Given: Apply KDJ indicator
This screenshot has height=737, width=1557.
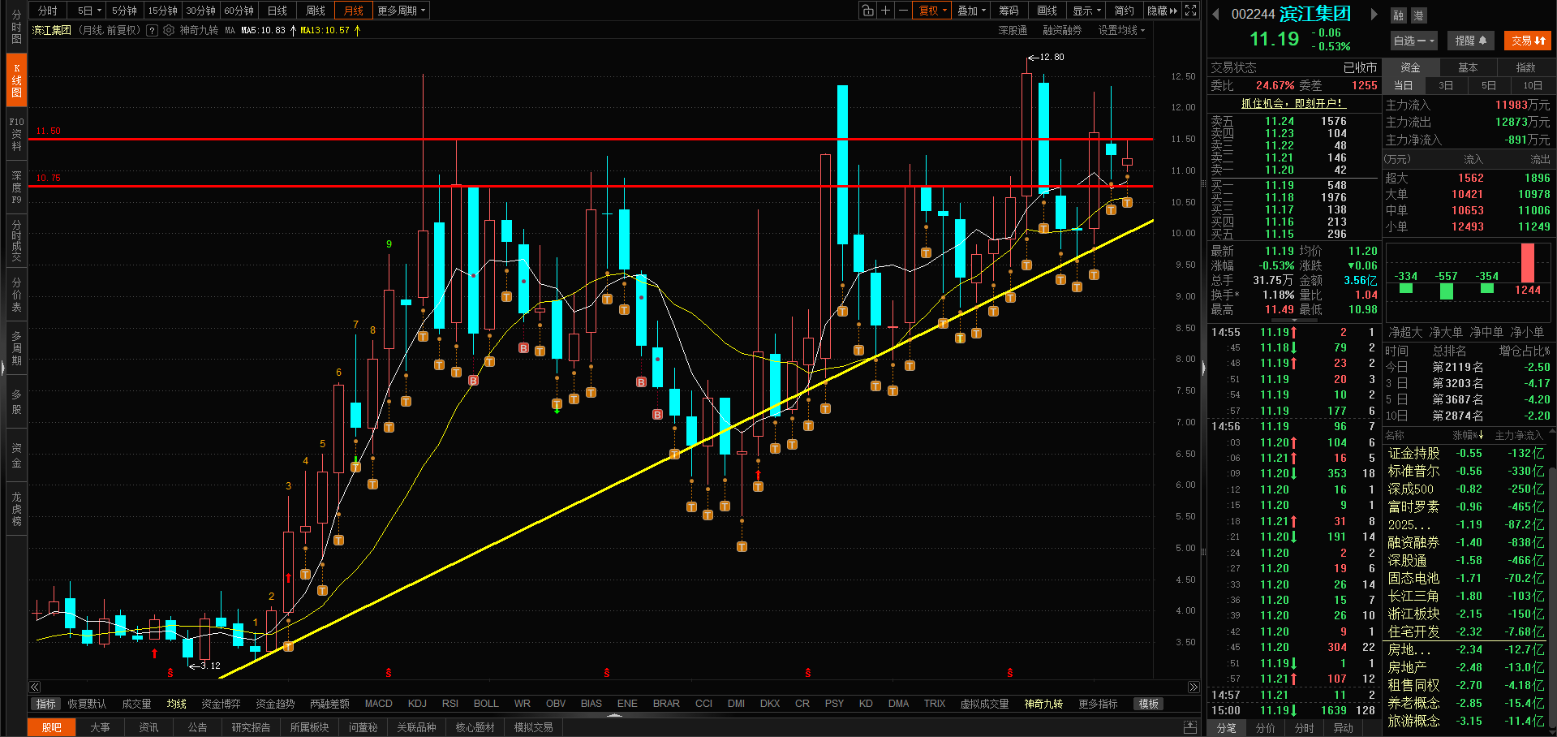Looking at the screenshot, I should (x=417, y=704).
